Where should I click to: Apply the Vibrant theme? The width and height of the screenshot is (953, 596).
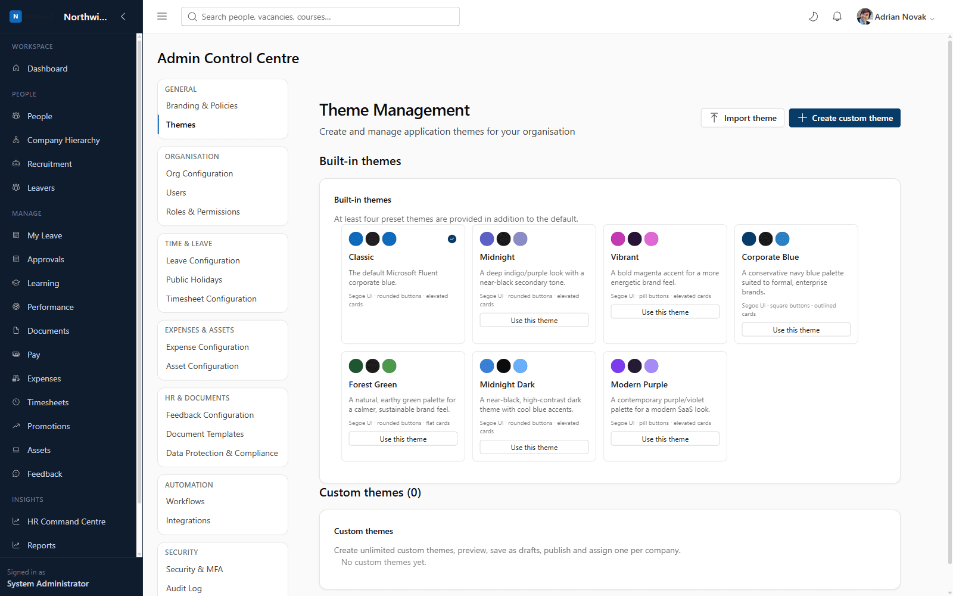665,312
